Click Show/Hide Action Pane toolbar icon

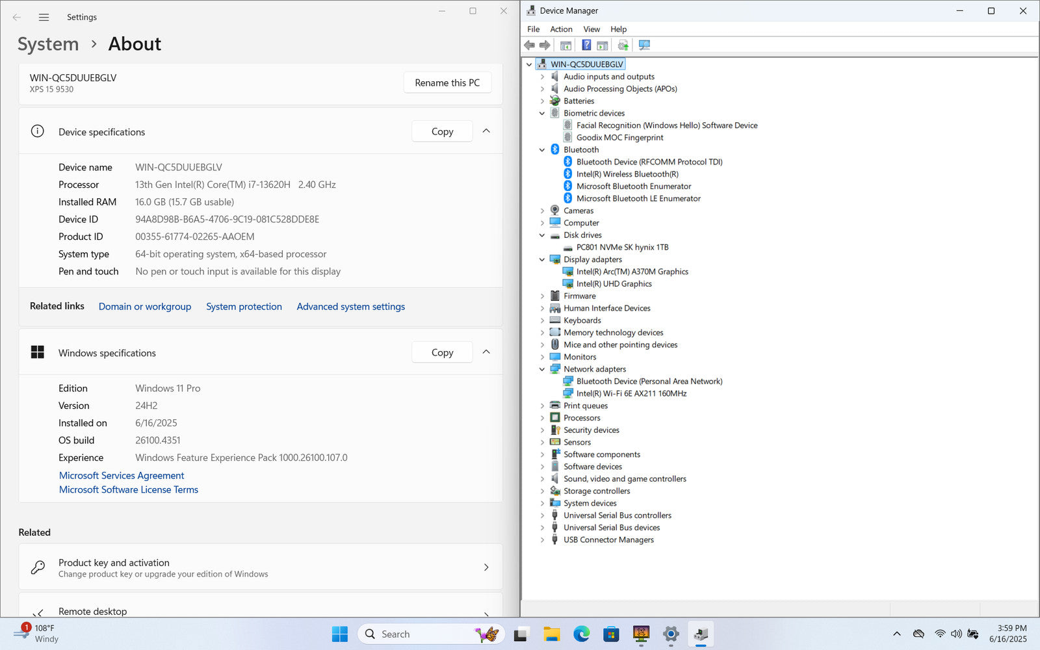click(603, 45)
